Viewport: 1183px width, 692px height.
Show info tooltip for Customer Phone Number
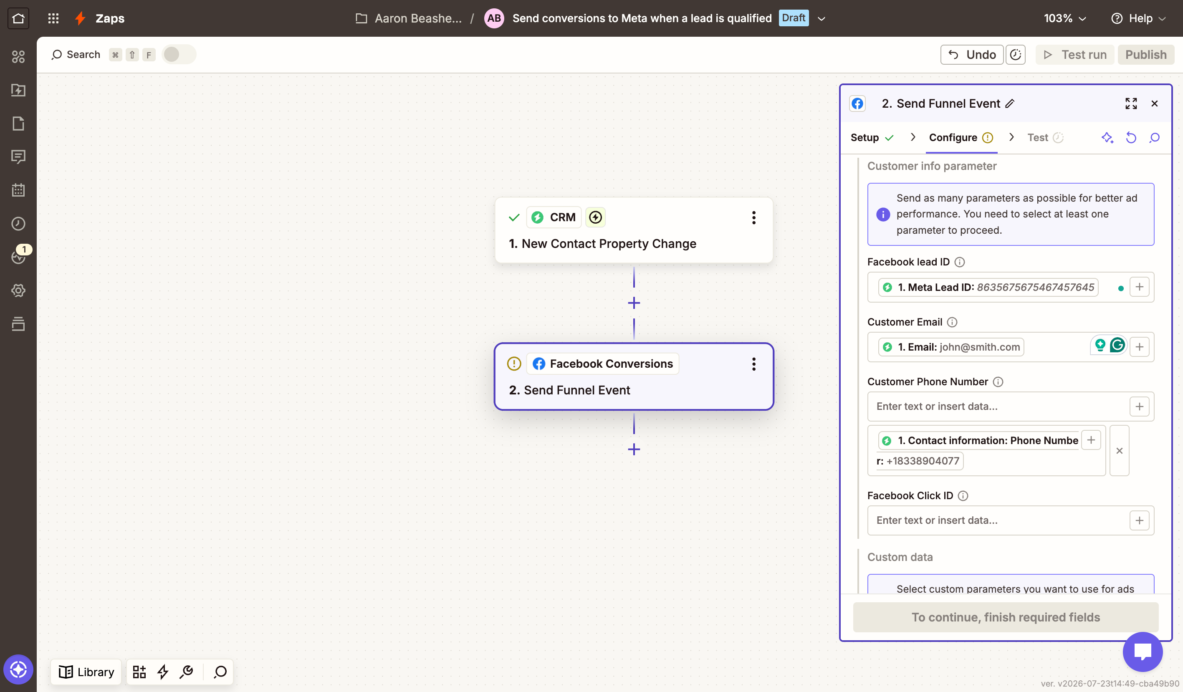coord(998,381)
